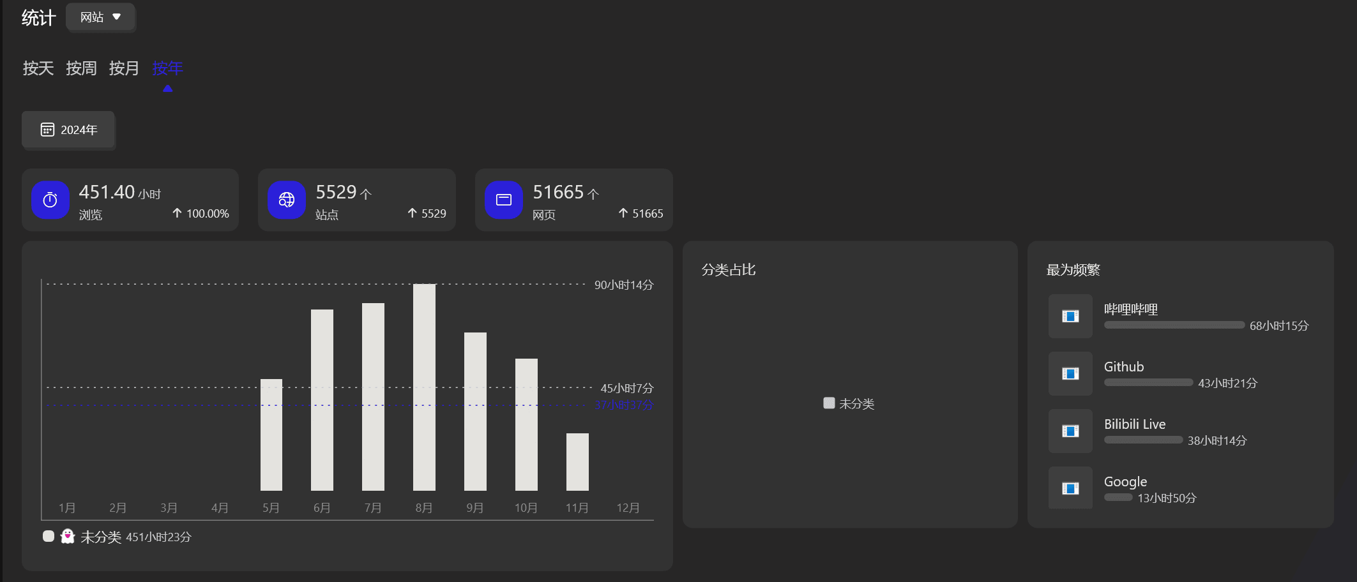Click the timer icon on the 浏览 card
1357x582 pixels.
point(50,200)
